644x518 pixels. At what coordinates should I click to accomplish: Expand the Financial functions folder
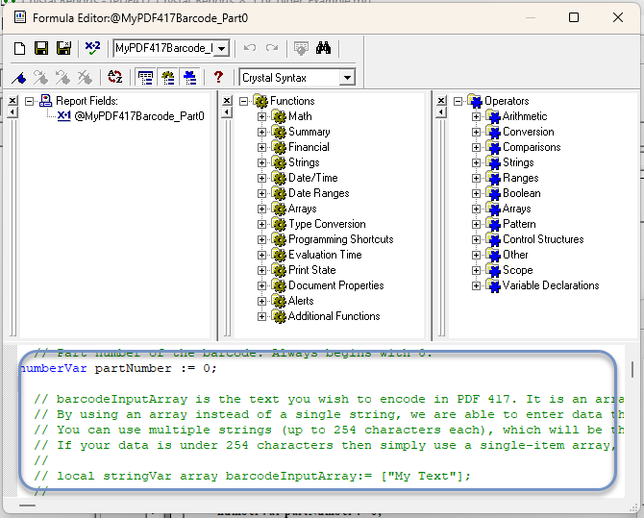(261, 147)
